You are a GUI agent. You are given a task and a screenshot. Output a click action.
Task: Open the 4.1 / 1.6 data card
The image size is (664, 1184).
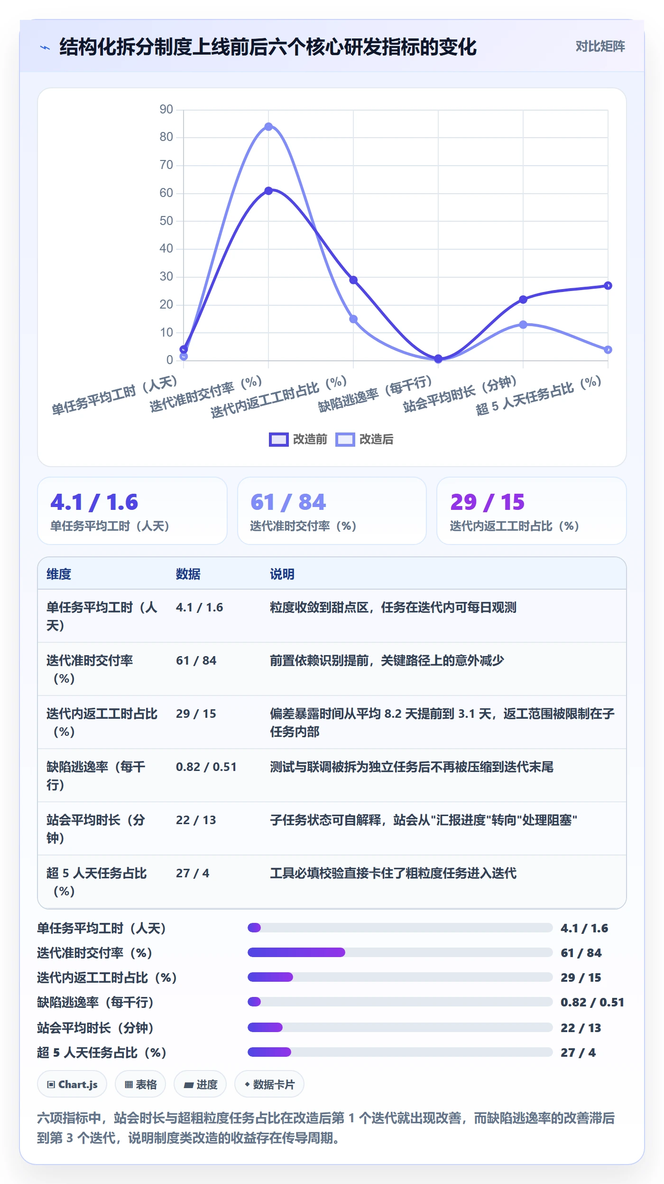click(x=132, y=511)
